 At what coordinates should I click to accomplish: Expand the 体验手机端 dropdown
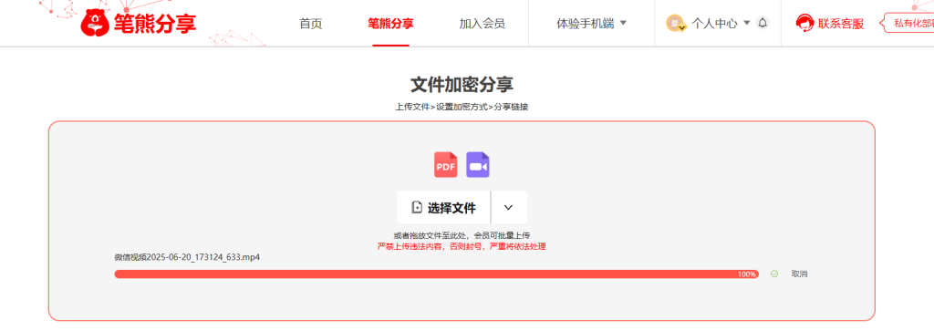click(591, 24)
